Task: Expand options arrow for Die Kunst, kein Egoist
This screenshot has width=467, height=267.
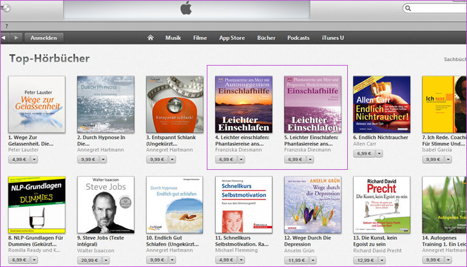Action: tap(382, 261)
